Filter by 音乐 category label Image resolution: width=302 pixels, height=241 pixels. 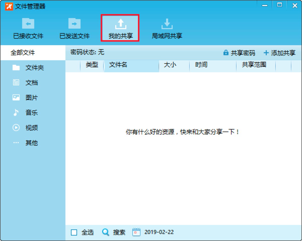tap(32, 113)
